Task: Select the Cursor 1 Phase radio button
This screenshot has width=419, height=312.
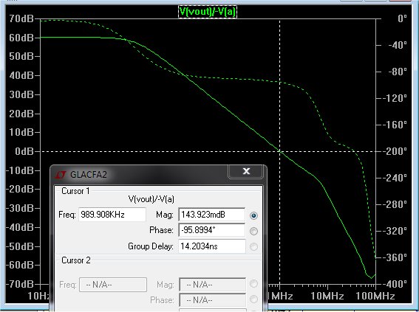Action: (x=253, y=231)
